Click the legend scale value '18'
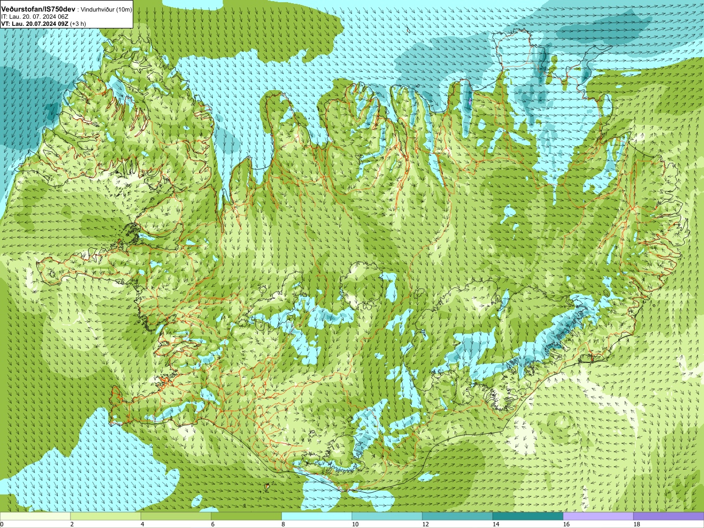The image size is (704, 528). (636, 524)
